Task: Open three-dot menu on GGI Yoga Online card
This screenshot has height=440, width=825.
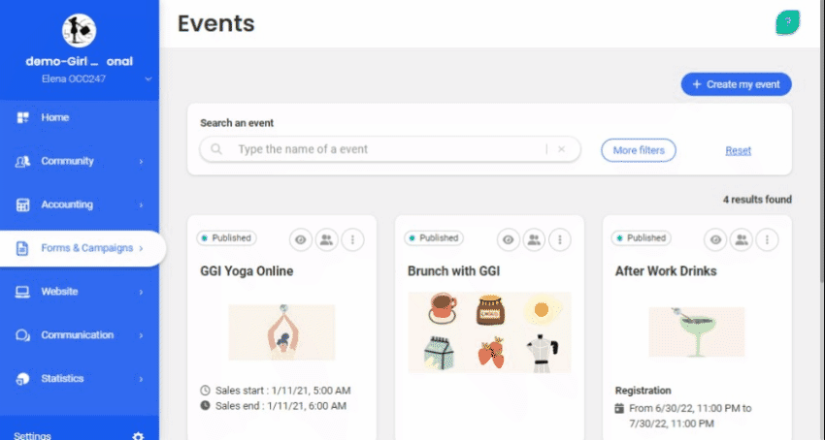Action: pyautogui.click(x=353, y=238)
